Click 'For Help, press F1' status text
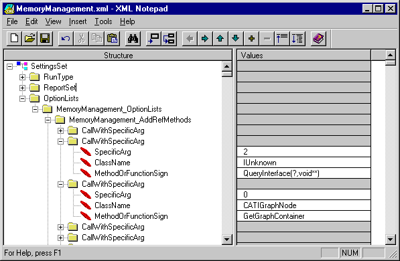Screen dimensions: 400x261 coord(33,253)
